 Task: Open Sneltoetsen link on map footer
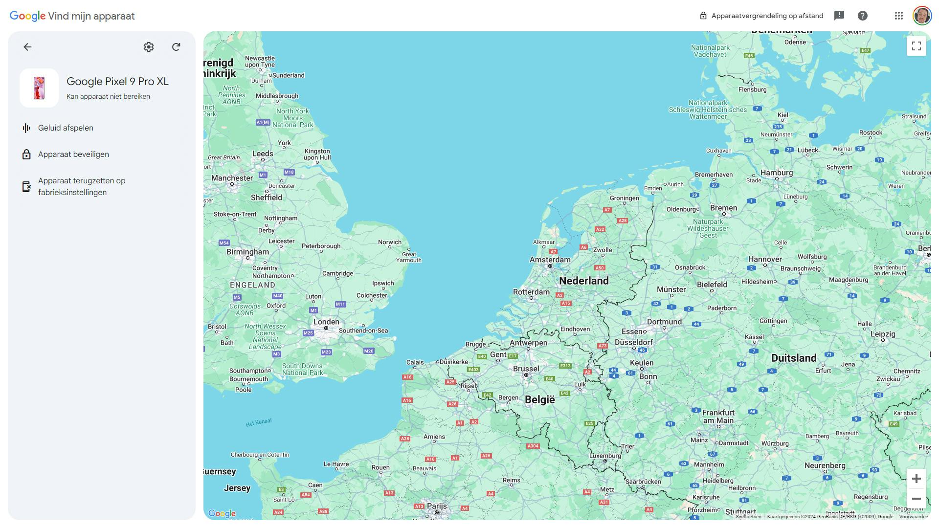(748, 517)
